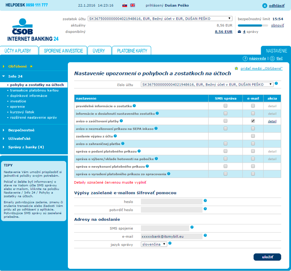Click the logout X icon
The image size is (291, 271).
click(x=264, y=5)
